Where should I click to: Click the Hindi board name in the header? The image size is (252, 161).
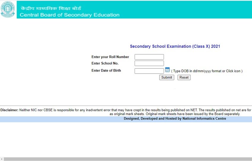50,8
